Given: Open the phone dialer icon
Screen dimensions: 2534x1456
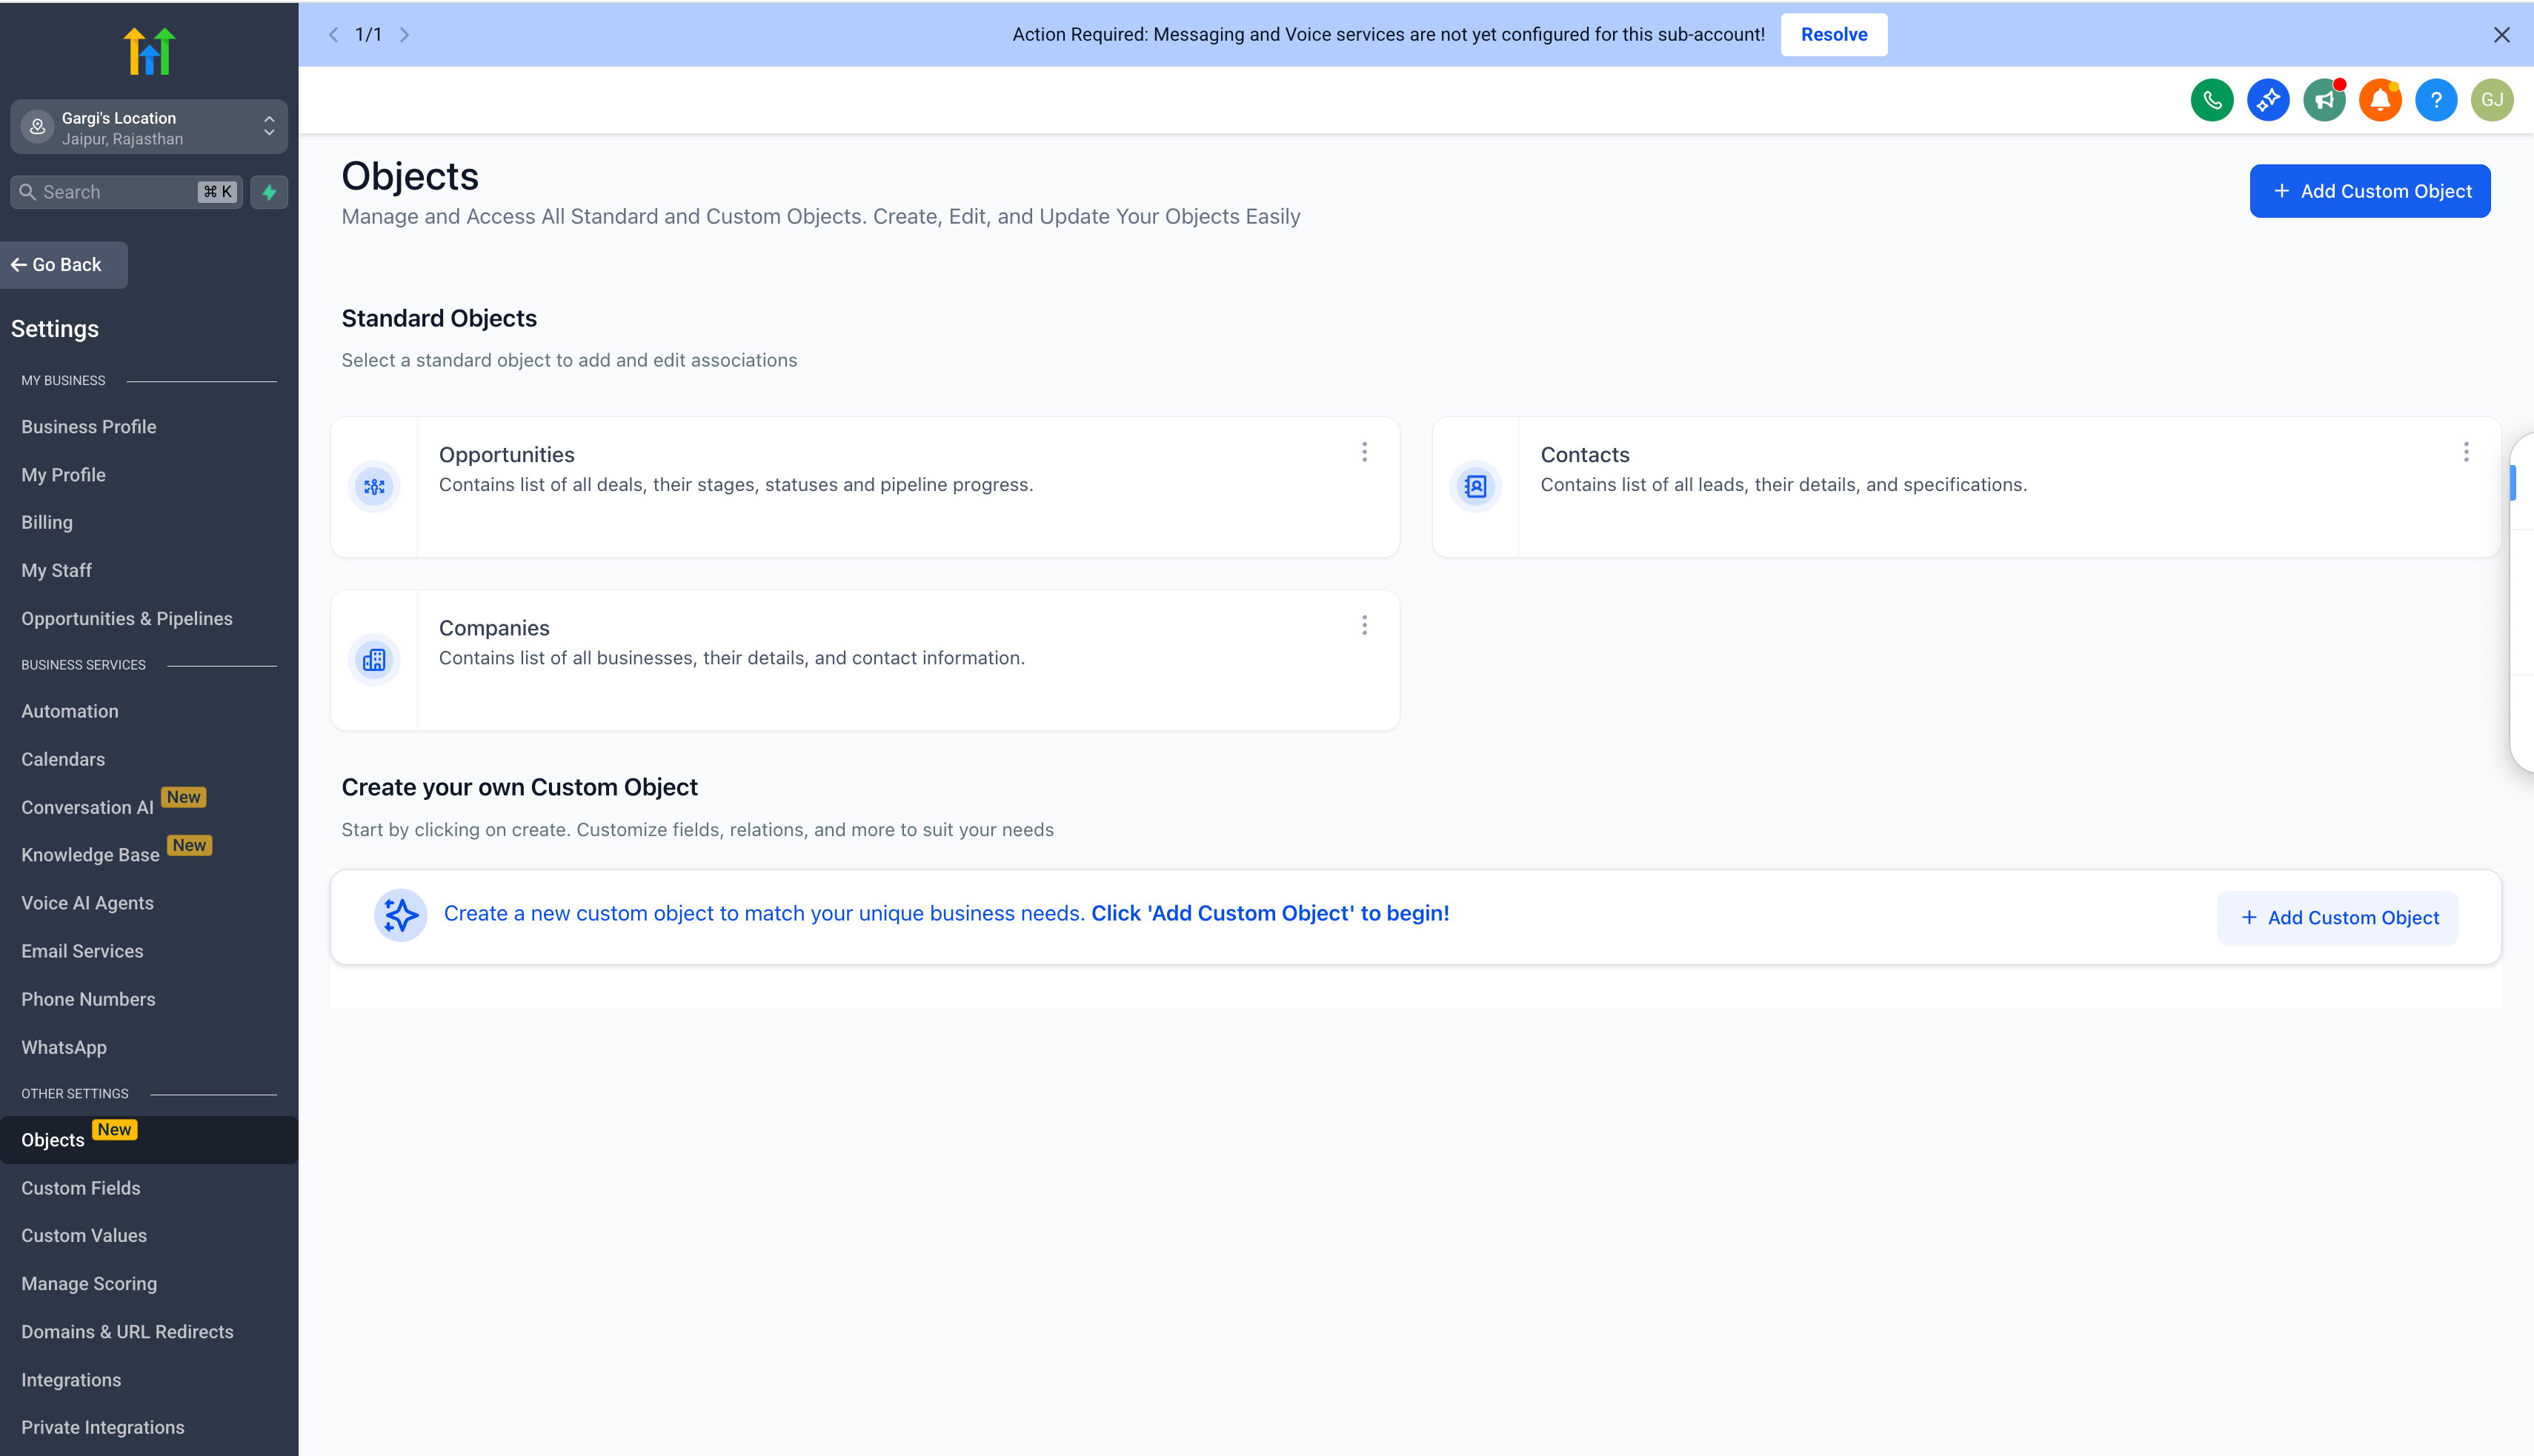Looking at the screenshot, I should tap(2211, 100).
